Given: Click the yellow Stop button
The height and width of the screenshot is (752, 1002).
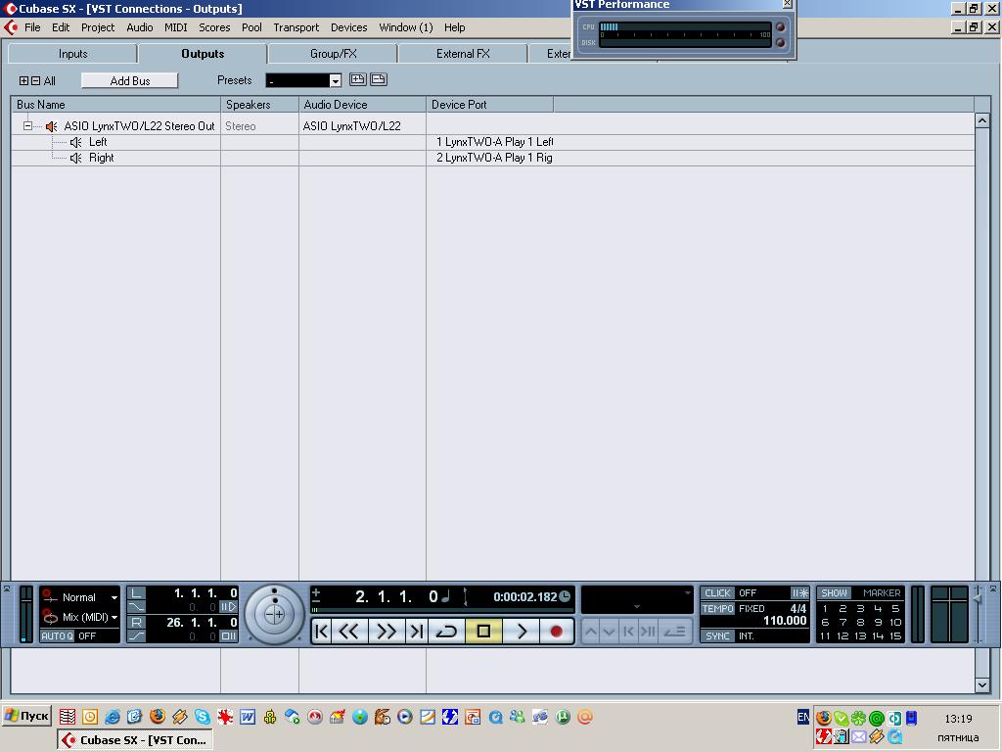Looking at the screenshot, I should tap(483, 632).
